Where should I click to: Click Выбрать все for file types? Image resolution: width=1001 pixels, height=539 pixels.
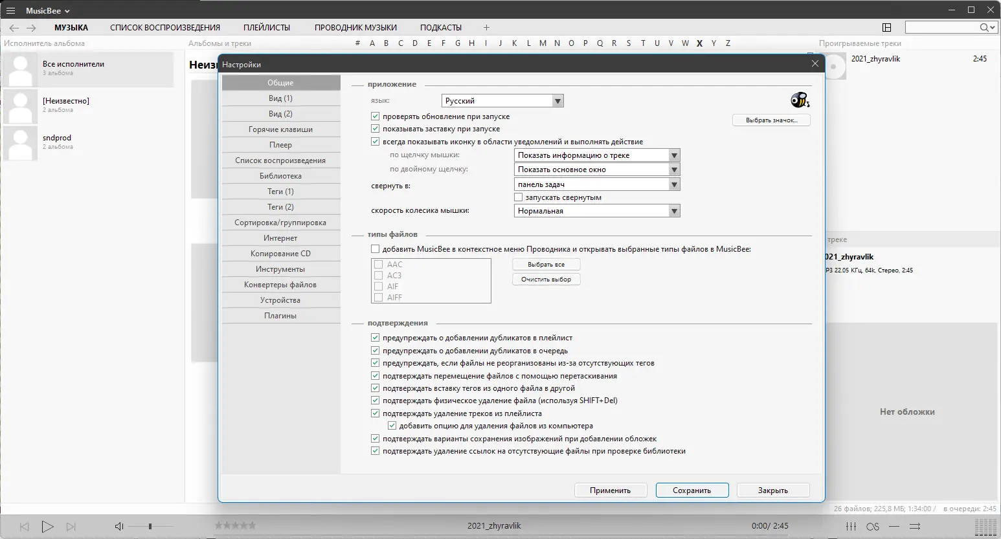point(546,265)
